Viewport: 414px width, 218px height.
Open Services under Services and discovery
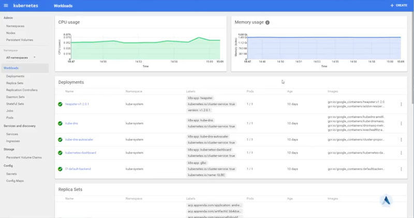[12, 134]
